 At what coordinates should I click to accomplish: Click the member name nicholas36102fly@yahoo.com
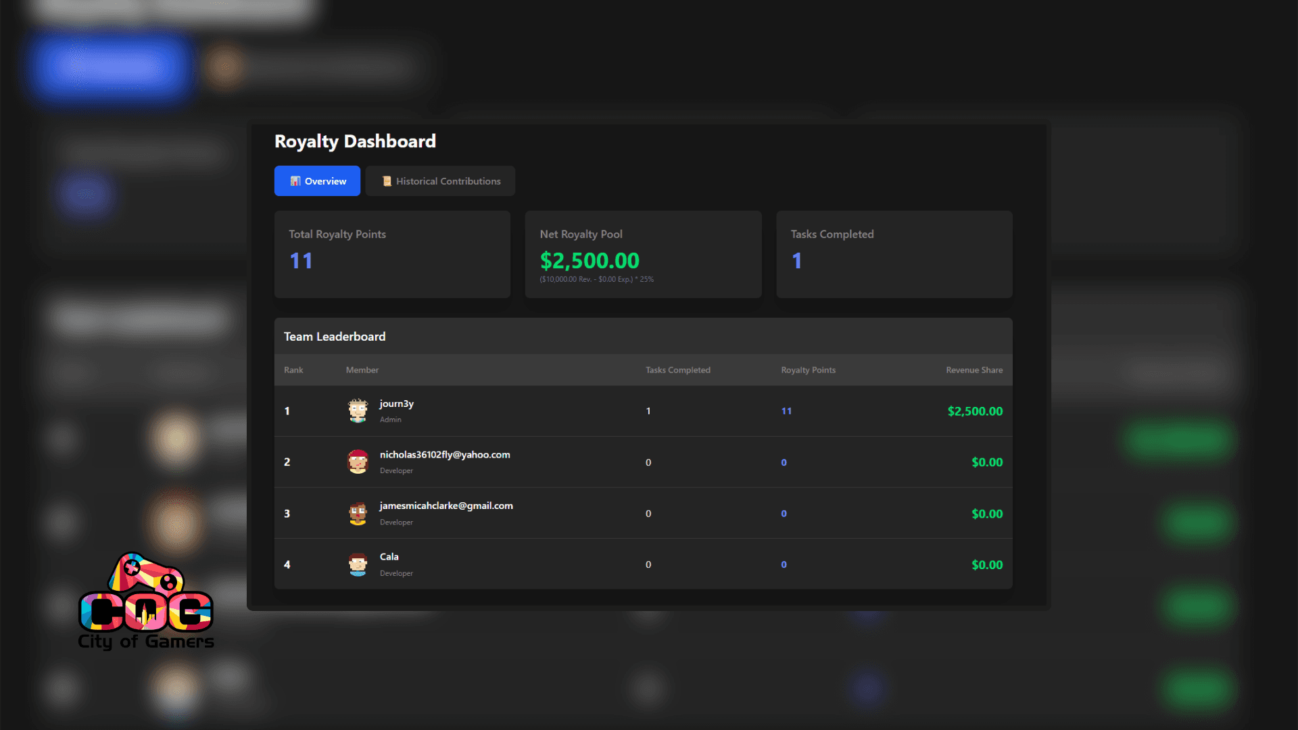(x=445, y=455)
